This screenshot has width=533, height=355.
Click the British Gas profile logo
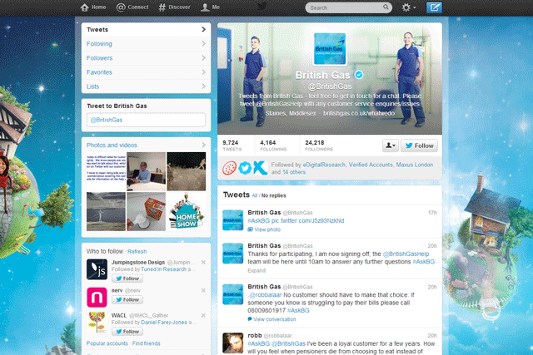tap(330, 48)
